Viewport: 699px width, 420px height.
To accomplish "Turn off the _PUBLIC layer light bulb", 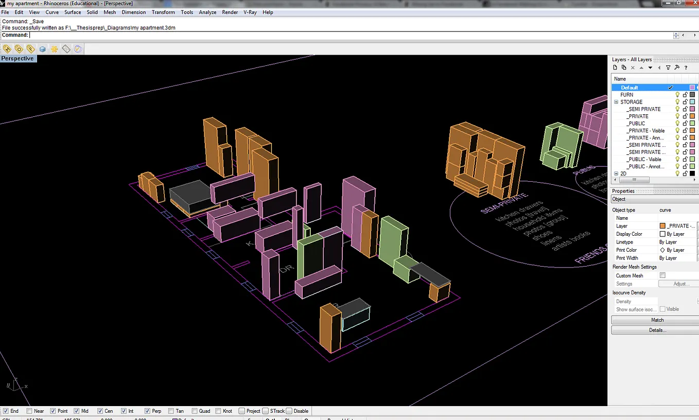I will pyautogui.click(x=677, y=124).
